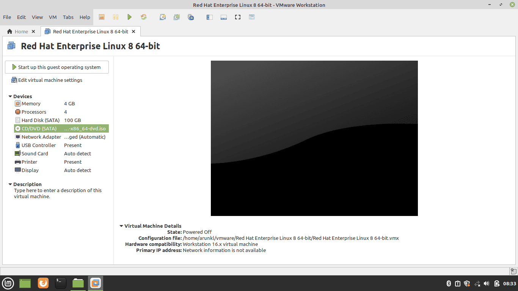The image size is (518, 291).
Task: Open the Snapshot Manager toolbar icon
Action: point(191,17)
